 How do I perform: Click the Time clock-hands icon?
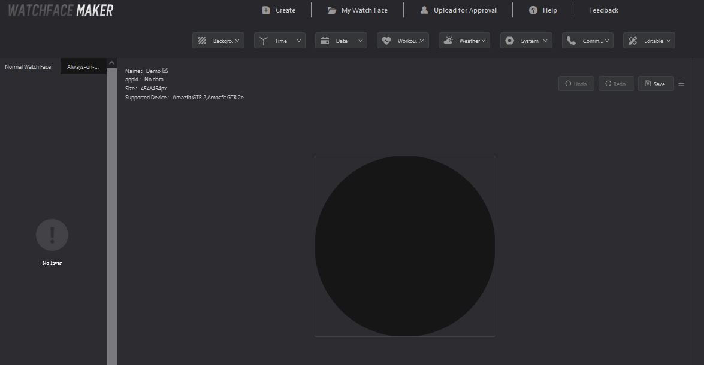pyautogui.click(x=264, y=41)
